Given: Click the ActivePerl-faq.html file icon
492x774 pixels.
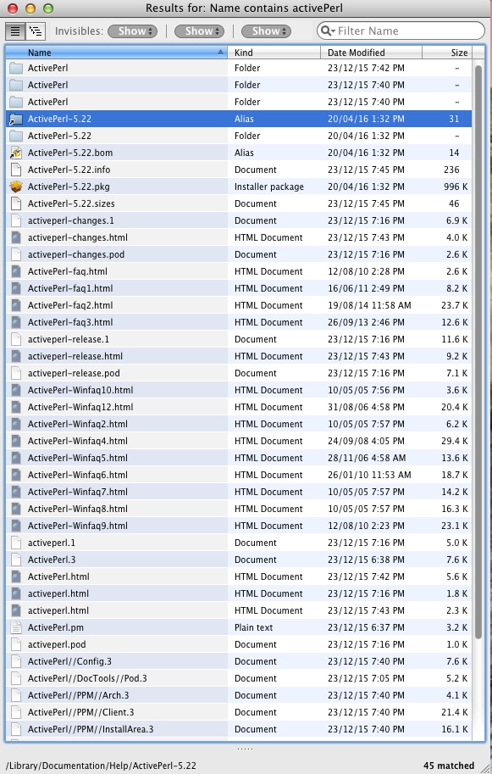Looking at the screenshot, I should coord(16,271).
